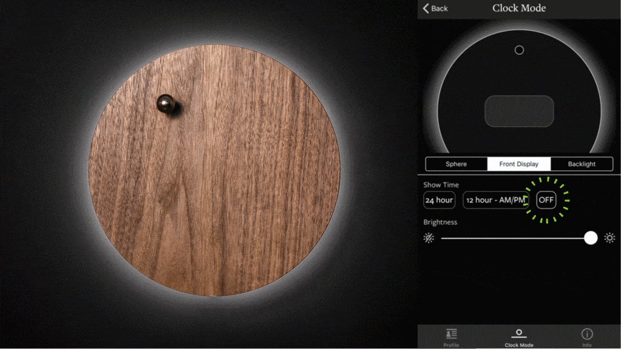Switch to the Backlight tab
Viewport: 621px width, 349px height.
582,164
